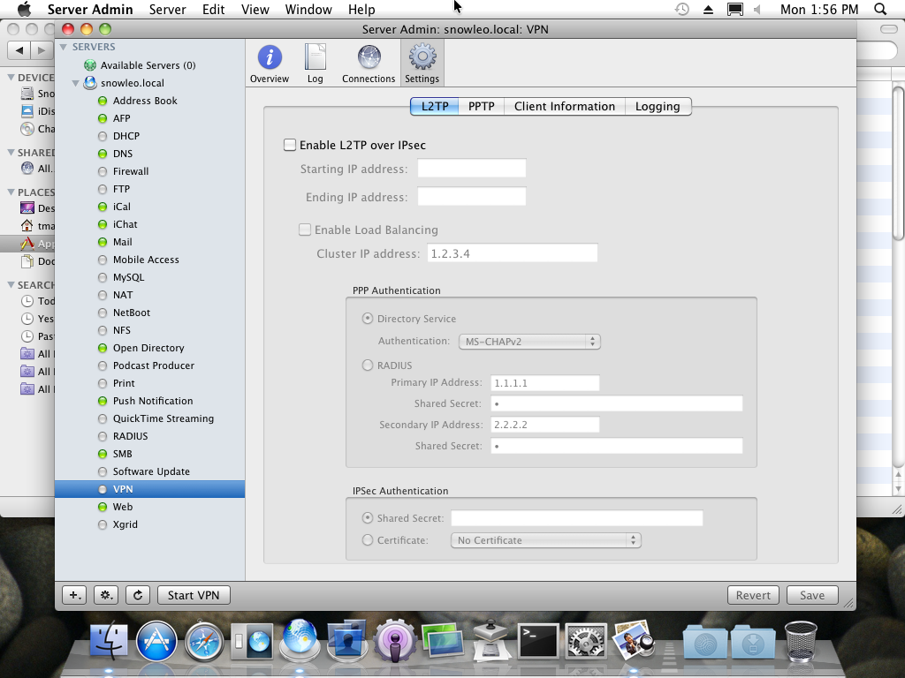Open the MS-CHAPv2 authentication dropdown
The image size is (905, 678).
pos(529,342)
